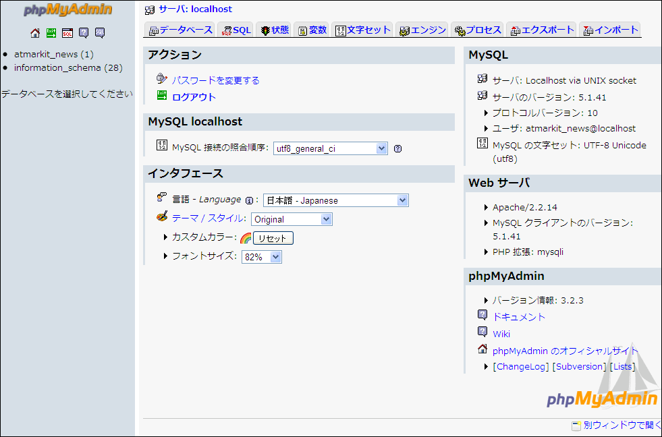Click the Home icon in the sidebar
Viewport: 662px width, 437px height.
[35, 33]
